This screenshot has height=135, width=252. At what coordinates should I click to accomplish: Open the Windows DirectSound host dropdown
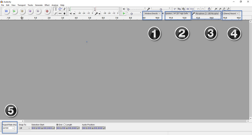pos(152,13)
